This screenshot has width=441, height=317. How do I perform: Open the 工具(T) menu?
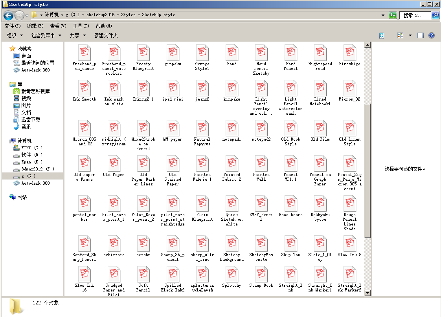coord(81,26)
